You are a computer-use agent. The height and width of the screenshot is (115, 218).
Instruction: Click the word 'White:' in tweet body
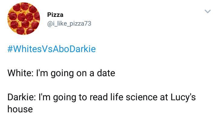coord(21,73)
